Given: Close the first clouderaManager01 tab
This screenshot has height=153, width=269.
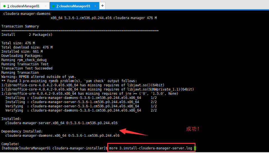Looking at the screenshot, I should [x=45, y=6].
